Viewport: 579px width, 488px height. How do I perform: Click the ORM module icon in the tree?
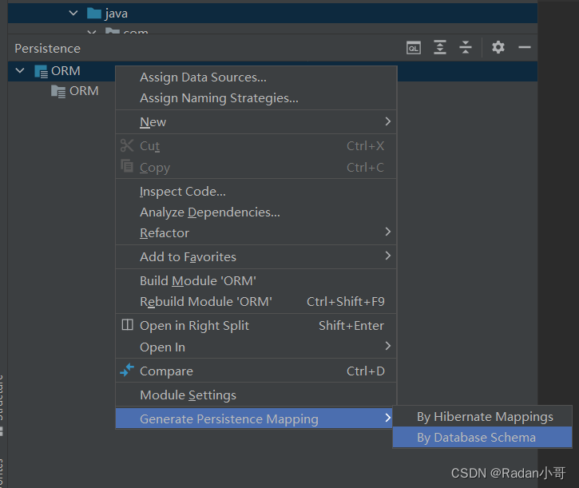pos(41,71)
